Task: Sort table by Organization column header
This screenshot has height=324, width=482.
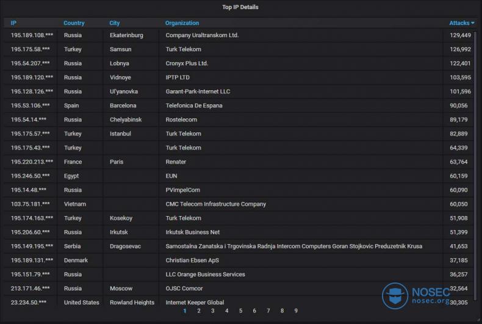Action: (182, 23)
